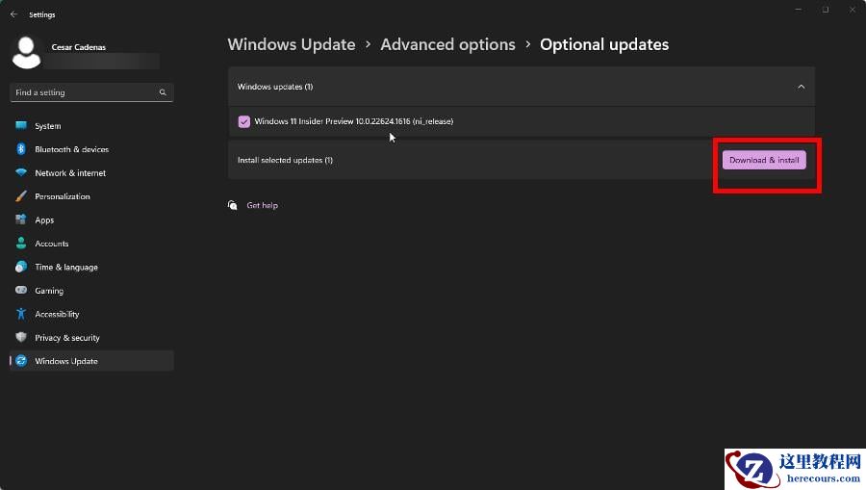Click the Find a setting search box
The image size is (866, 490).
click(87, 92)
